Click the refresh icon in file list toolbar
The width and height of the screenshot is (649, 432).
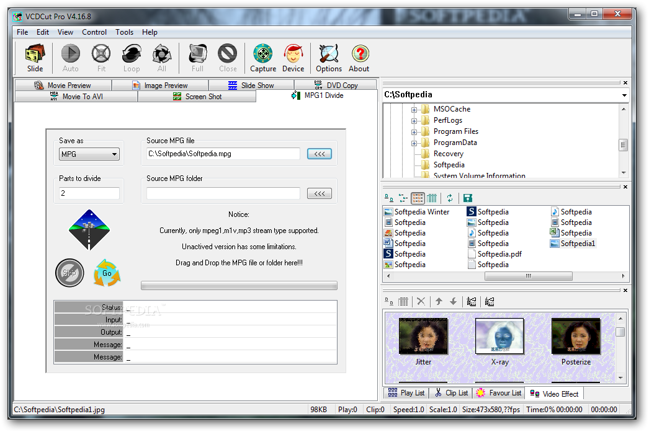449,198
